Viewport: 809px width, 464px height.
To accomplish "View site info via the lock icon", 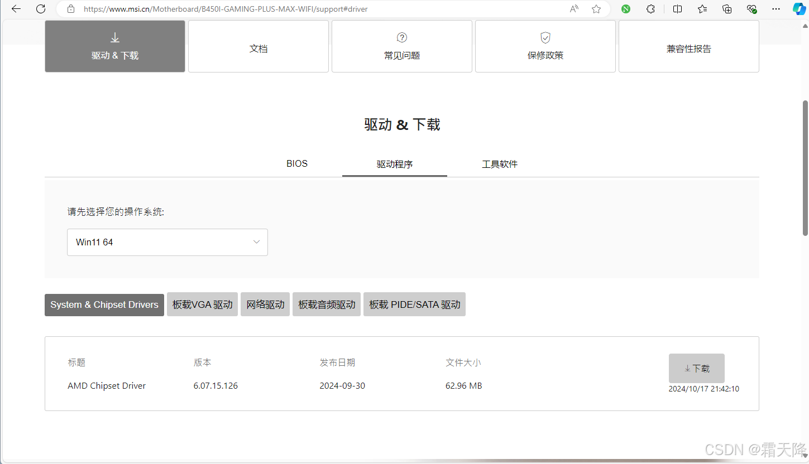I will 70,9.
